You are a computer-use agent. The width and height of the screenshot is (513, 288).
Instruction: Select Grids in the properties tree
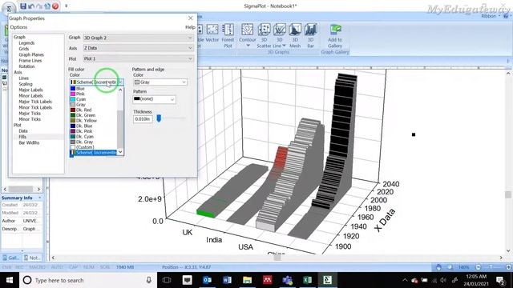point(23,49)
